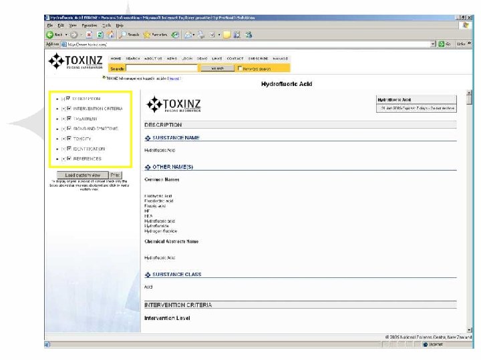Click the Refresh page icon
The height and width of the screenshot is (360, 481).
click(100, 35)
